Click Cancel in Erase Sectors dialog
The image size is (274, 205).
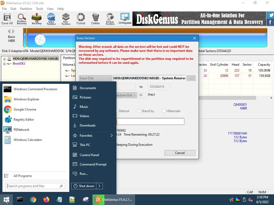(180, 153)
